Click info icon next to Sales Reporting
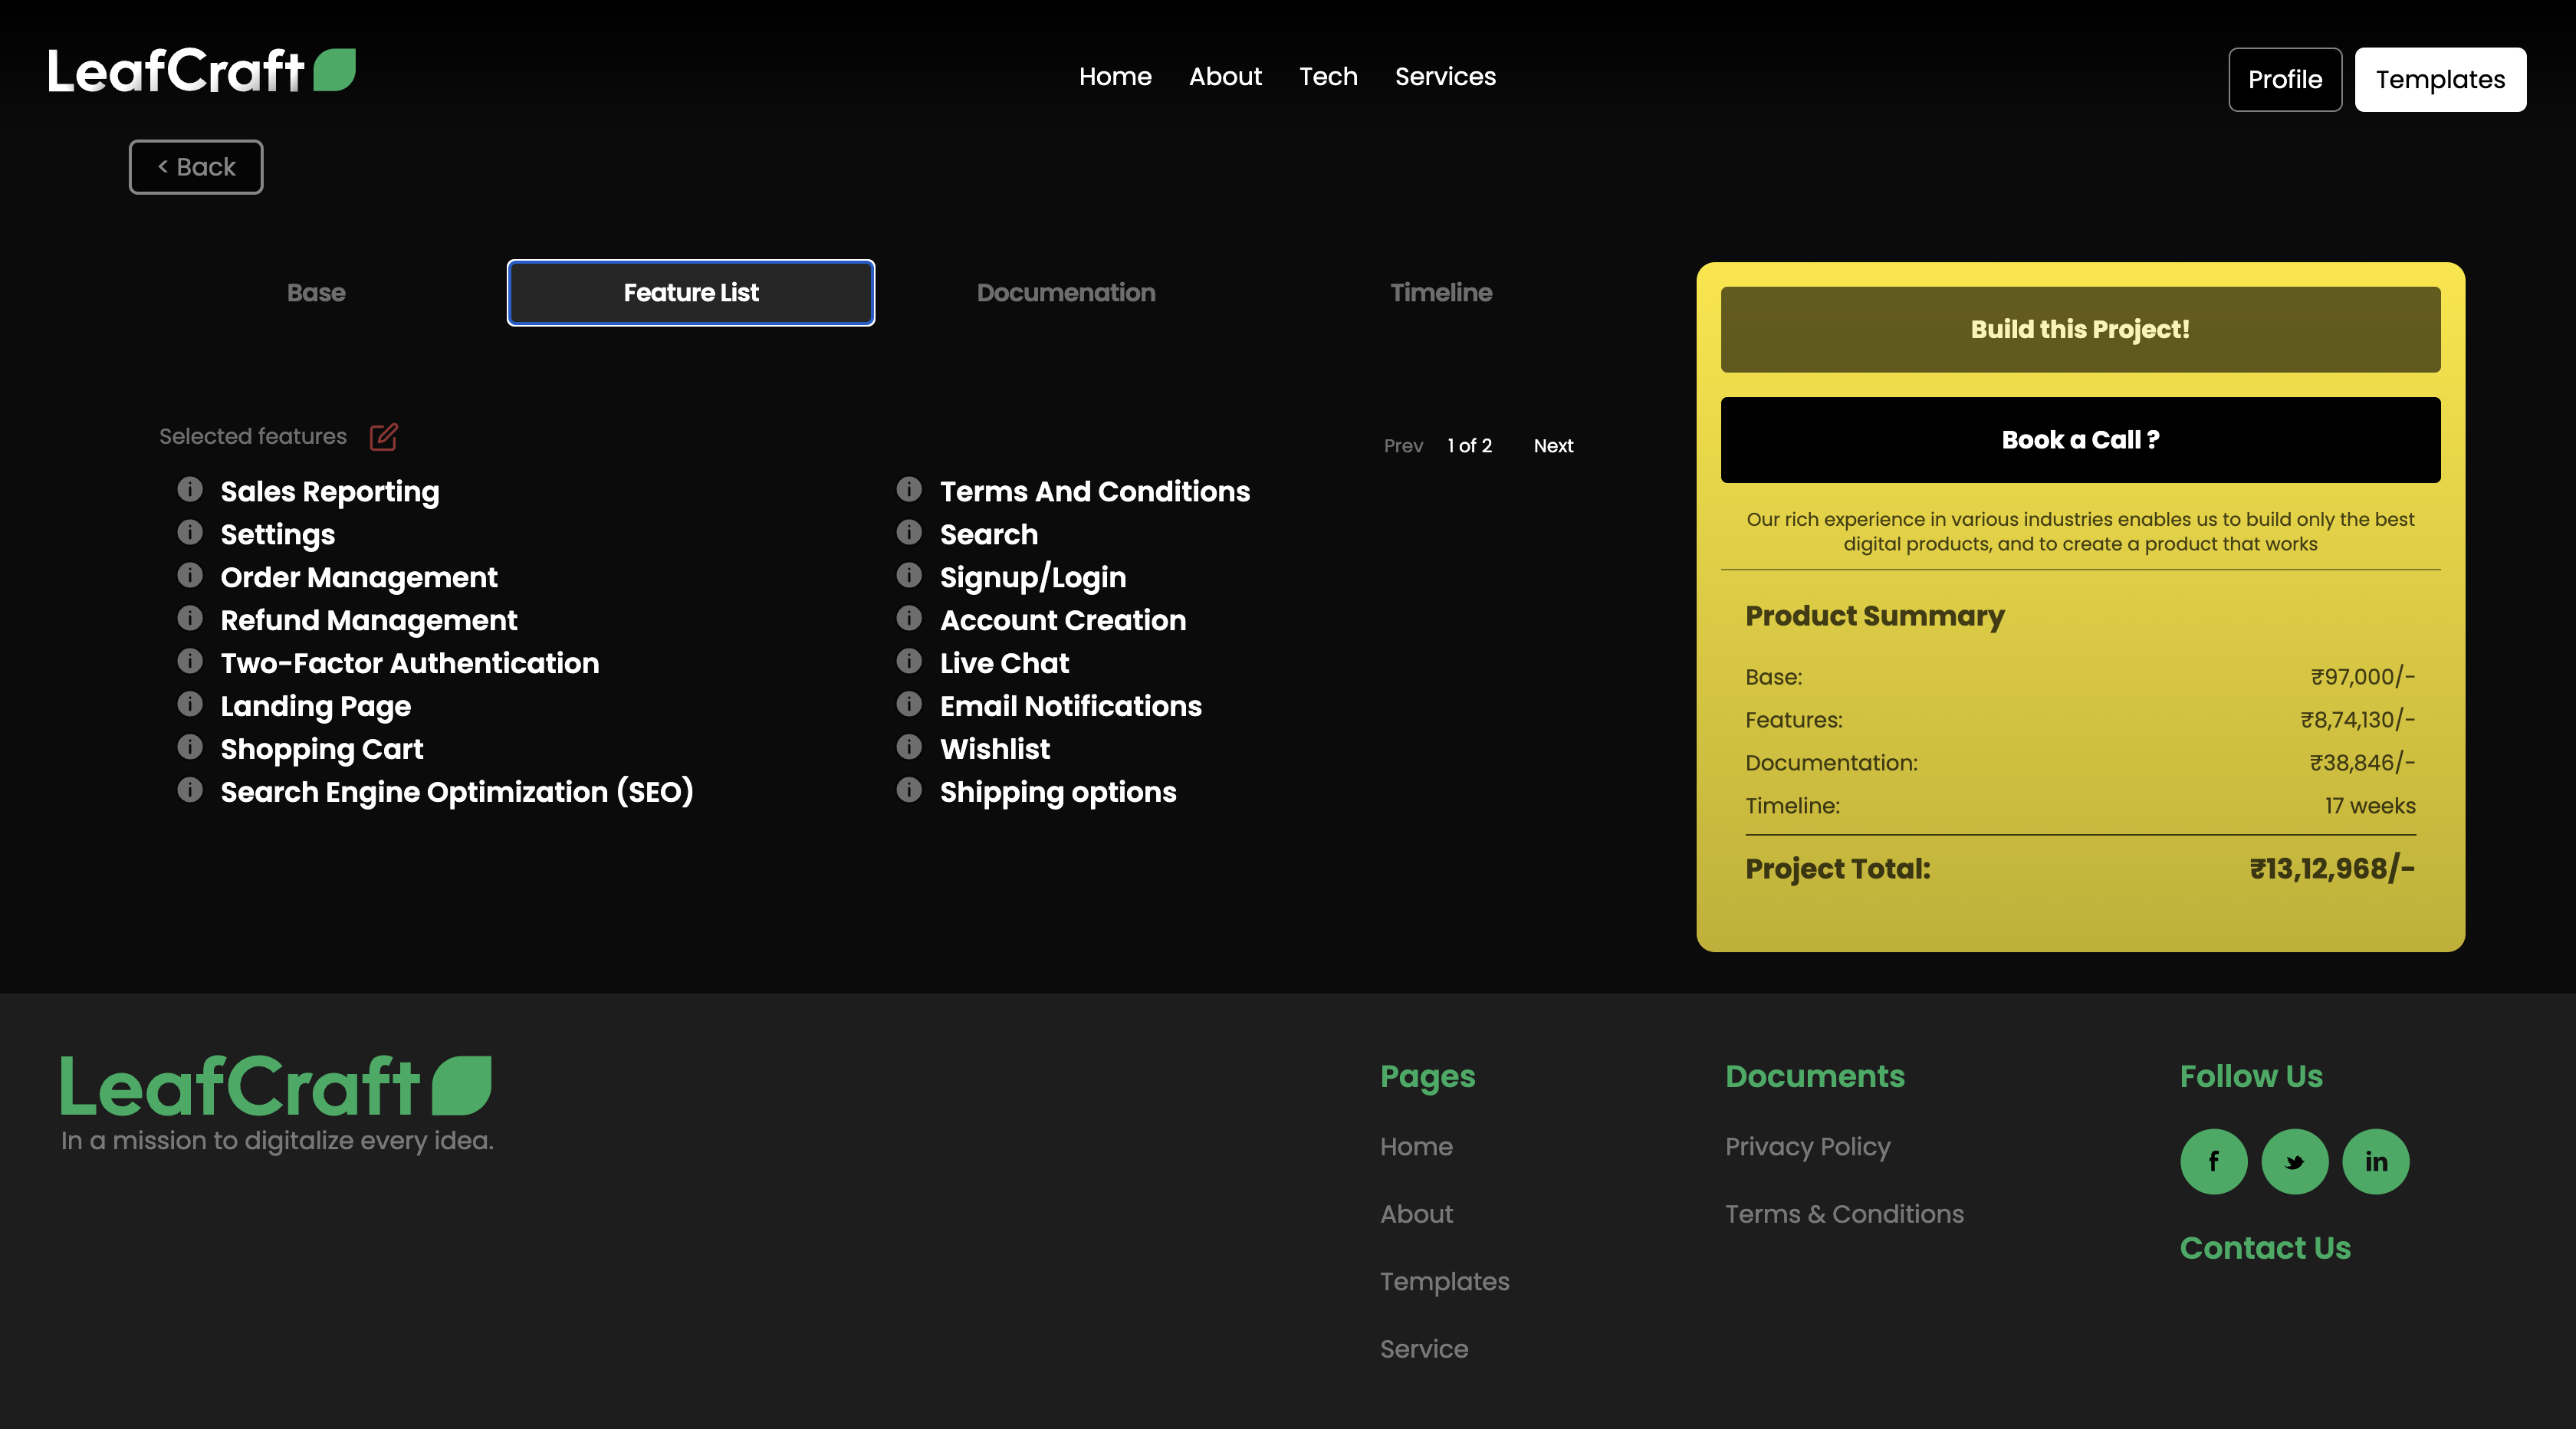The width and height of the screenshot is (2576, 1429). [190, 489]
